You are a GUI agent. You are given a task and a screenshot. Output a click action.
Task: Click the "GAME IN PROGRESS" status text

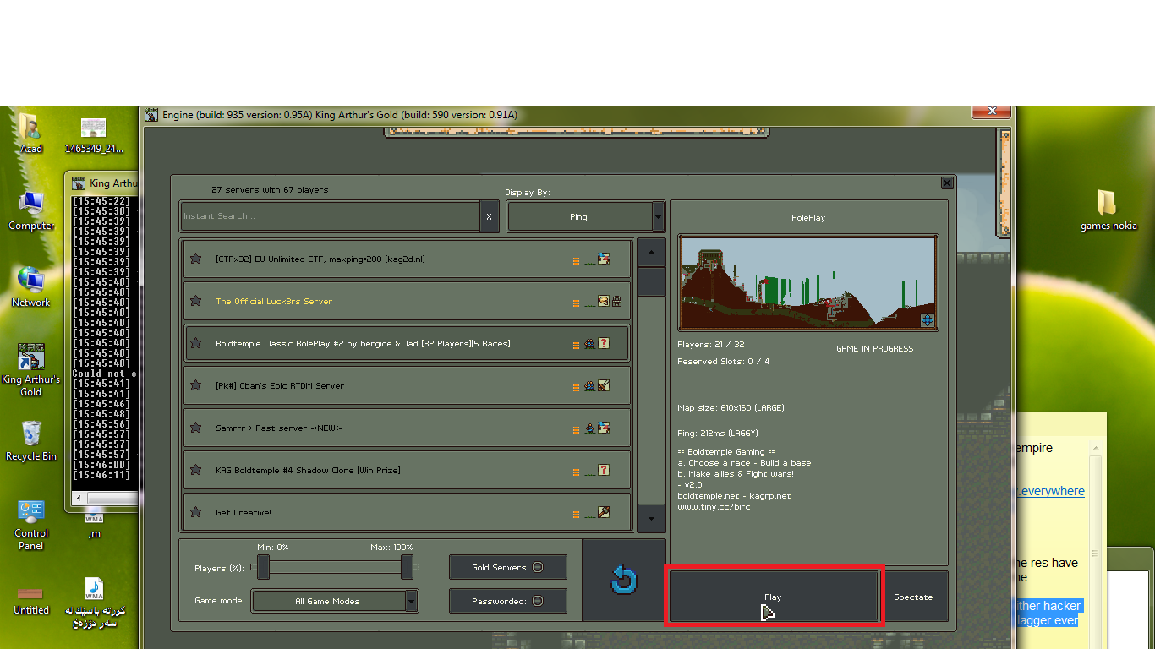[875, 348]
